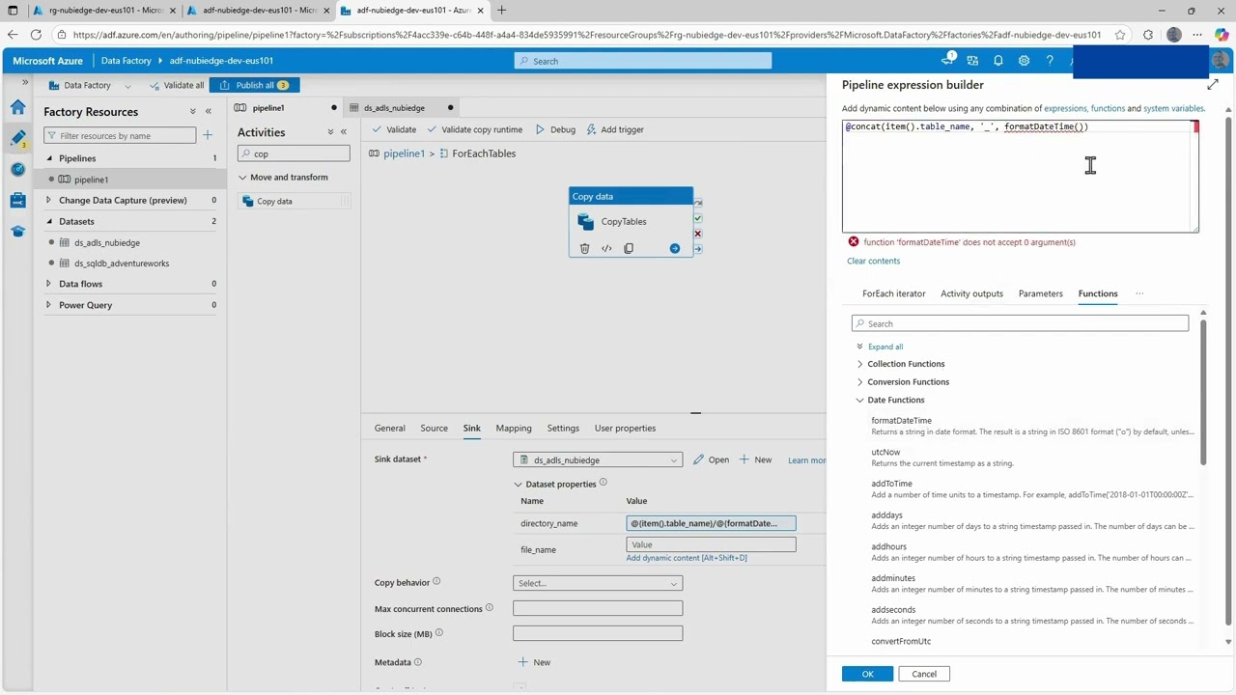The image size is (1236, 695).
Task: Click Publish all button
Action: (x=254, y=85)
